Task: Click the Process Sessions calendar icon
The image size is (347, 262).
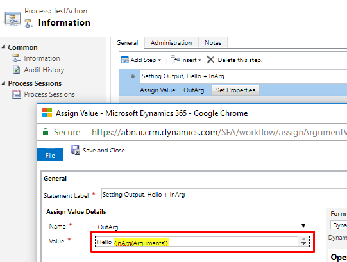Action: coord(17,94)
